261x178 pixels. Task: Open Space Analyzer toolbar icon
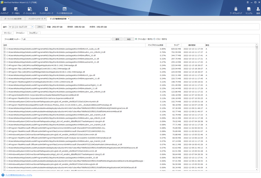click(64, 10)
